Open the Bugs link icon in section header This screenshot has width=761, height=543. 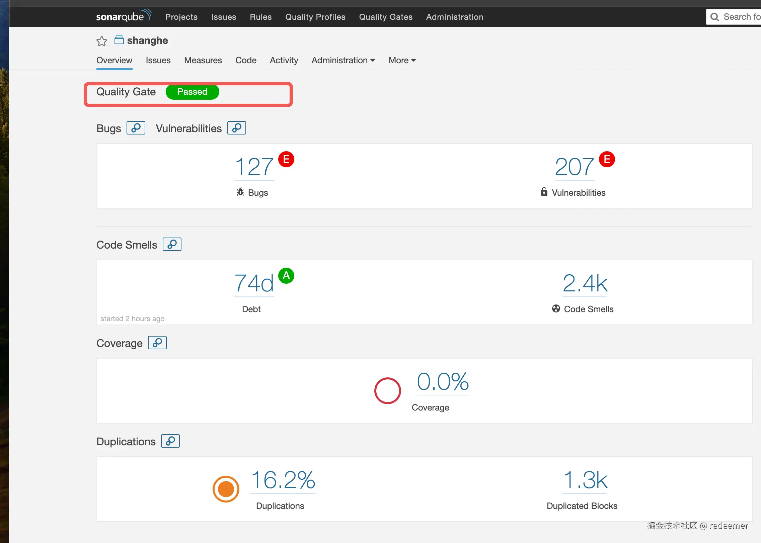click(136, 128)
